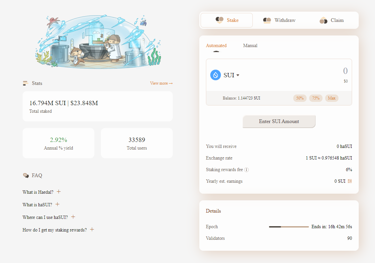The width and height of the screenshot is (375, 263).
Task: Click the Ends in epoch countdown text
Action: coord(332,227)
